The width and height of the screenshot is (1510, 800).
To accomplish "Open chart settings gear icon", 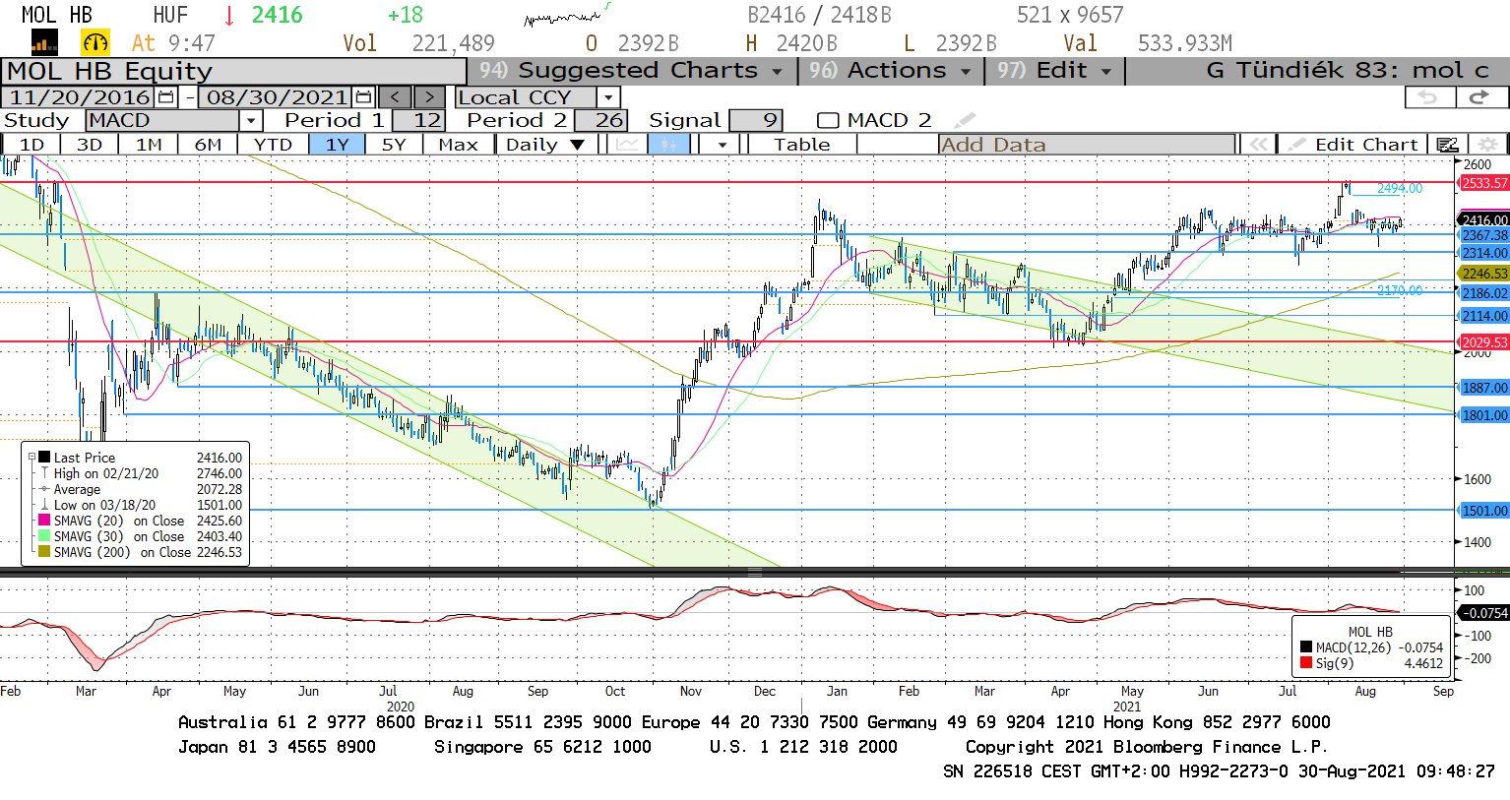I will [1488, 145].
